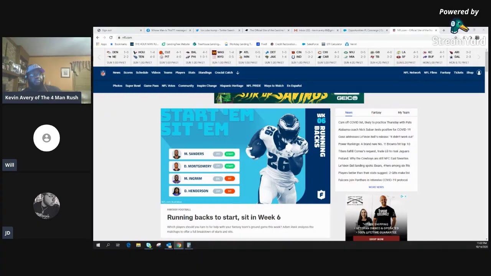Open Outlook from the taskbar
This screenshot has width=491, height=276.
pyautogui.click(x=168, y=245)
